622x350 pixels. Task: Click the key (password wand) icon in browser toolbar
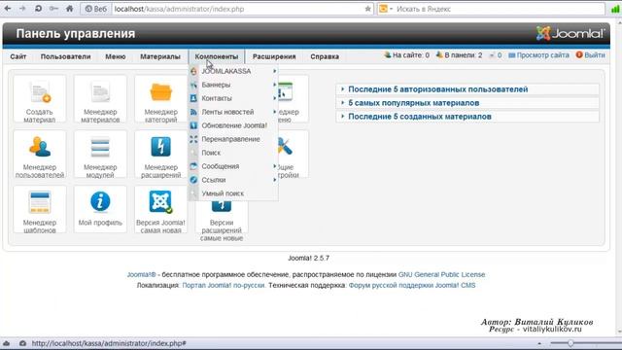pyautogui.click(x=53, y=9)
